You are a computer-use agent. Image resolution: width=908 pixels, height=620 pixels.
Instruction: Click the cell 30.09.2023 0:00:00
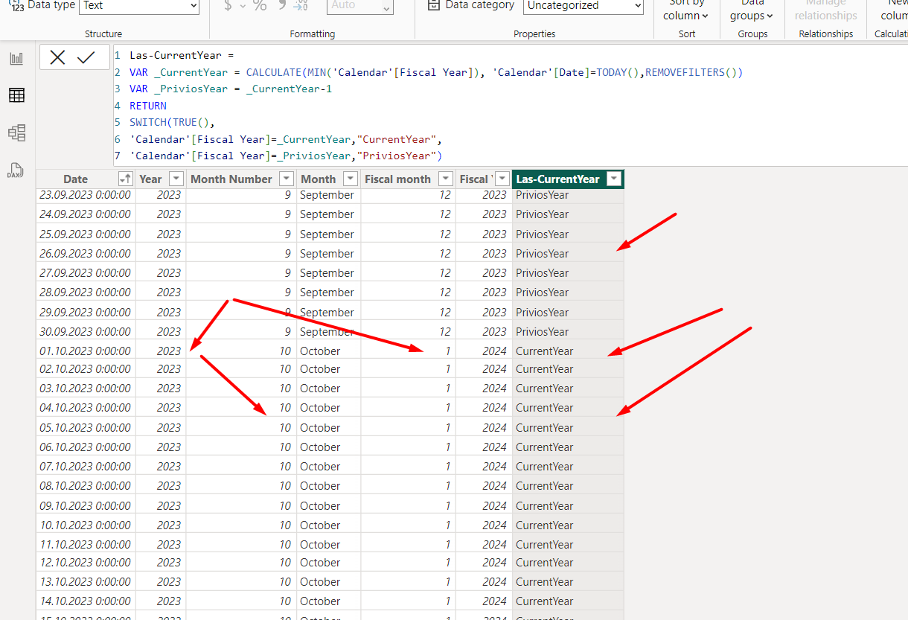coord(85,332)
